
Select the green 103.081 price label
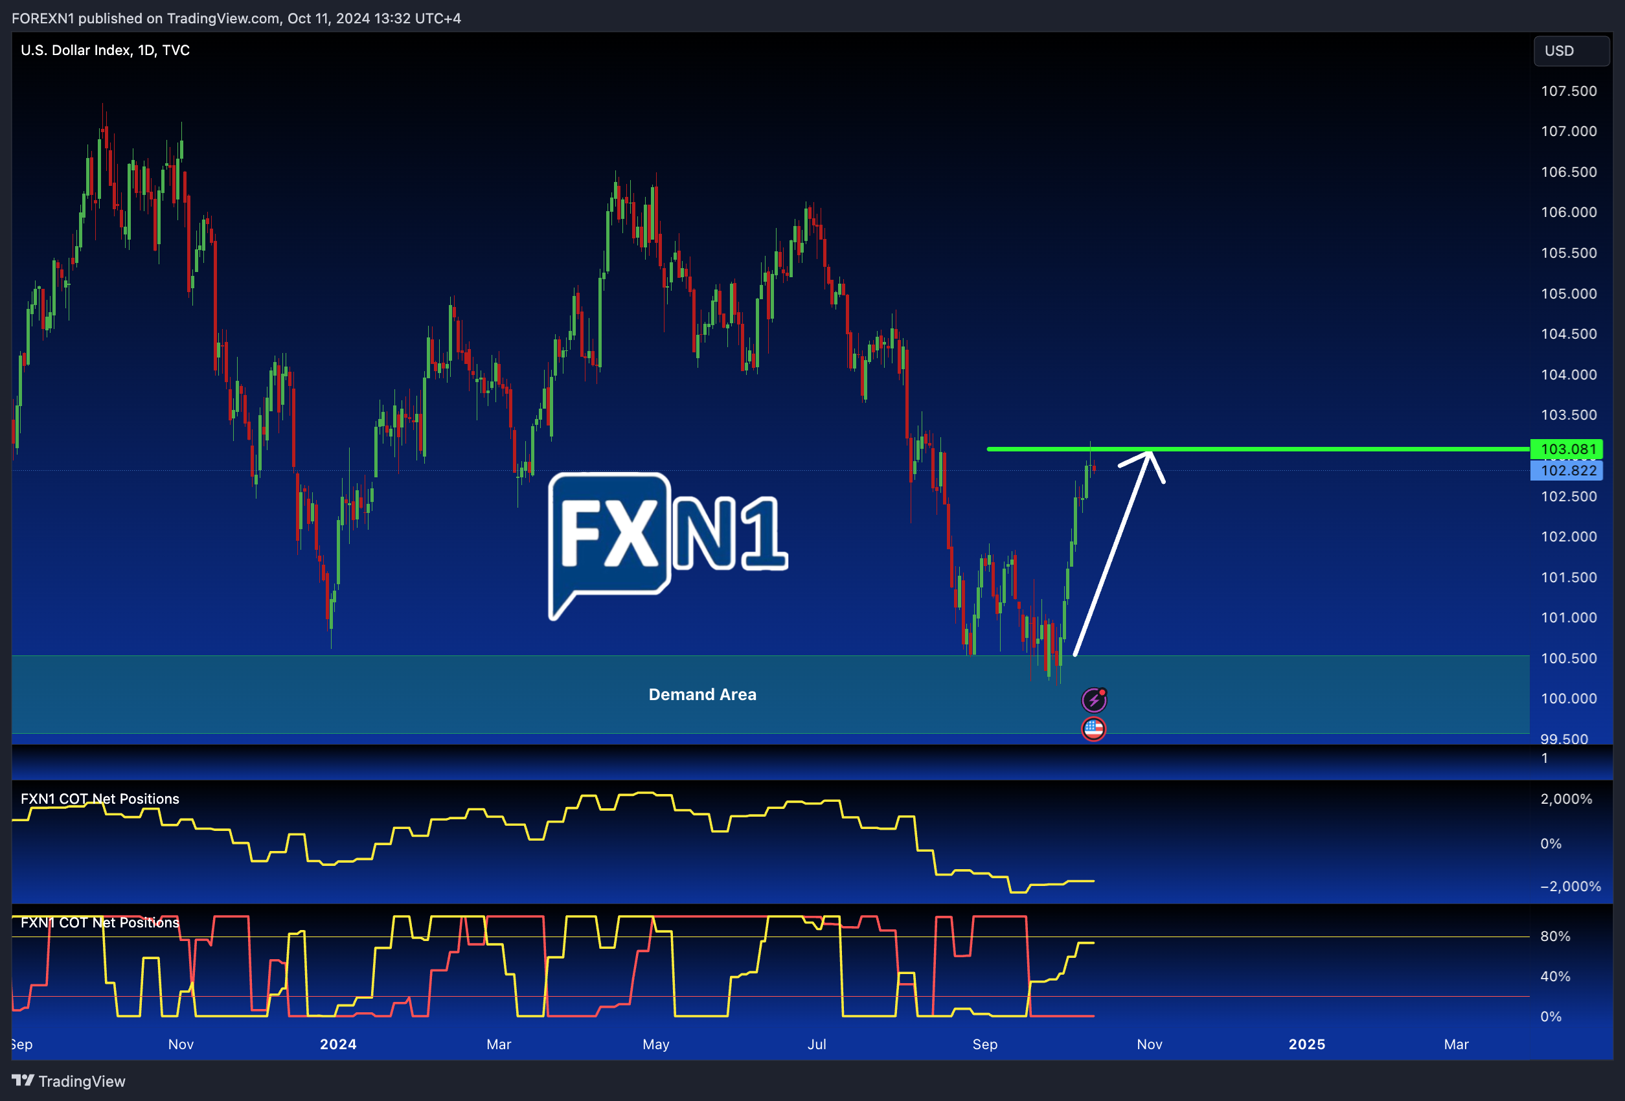click(x=1566, y=449)
